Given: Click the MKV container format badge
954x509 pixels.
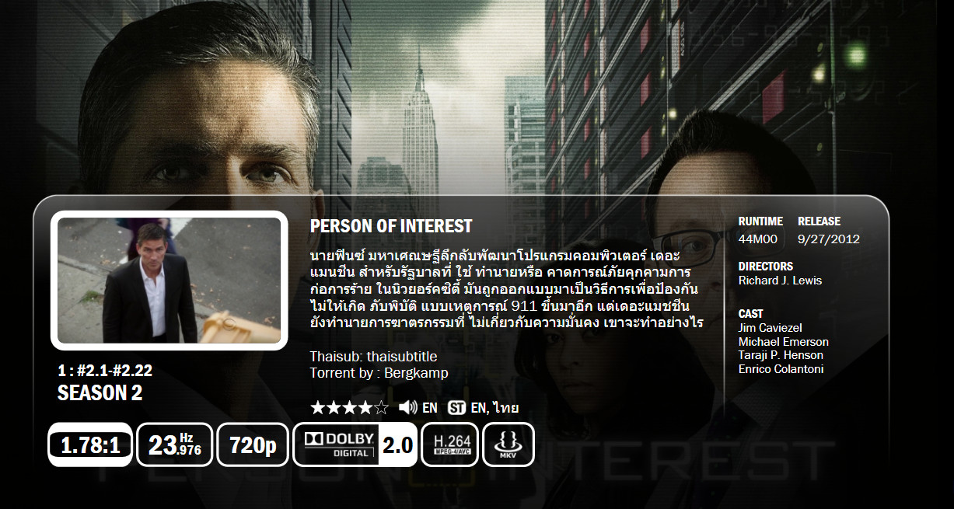Looking at the screenshot, I should coord(508,445).
